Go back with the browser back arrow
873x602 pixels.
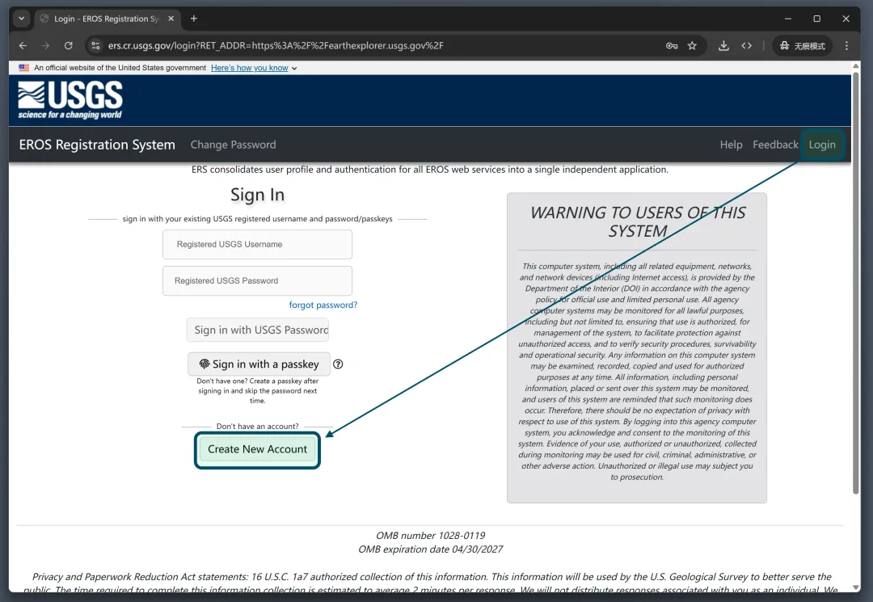click(23, 45)
